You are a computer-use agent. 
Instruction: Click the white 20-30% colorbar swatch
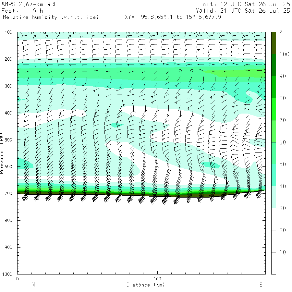274,219
